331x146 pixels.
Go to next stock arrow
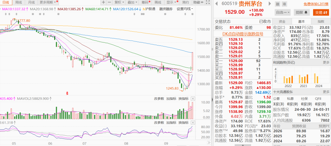(x=270, y=3)
